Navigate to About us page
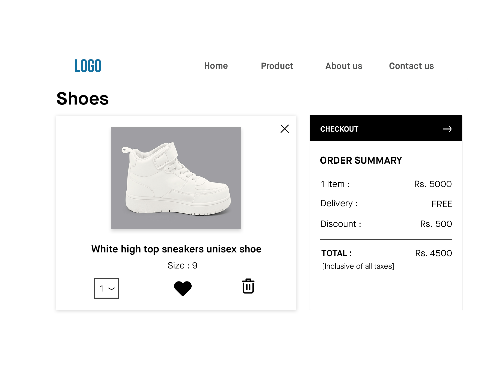The height and width of the screenshot is (376, 501). [344, 66]
